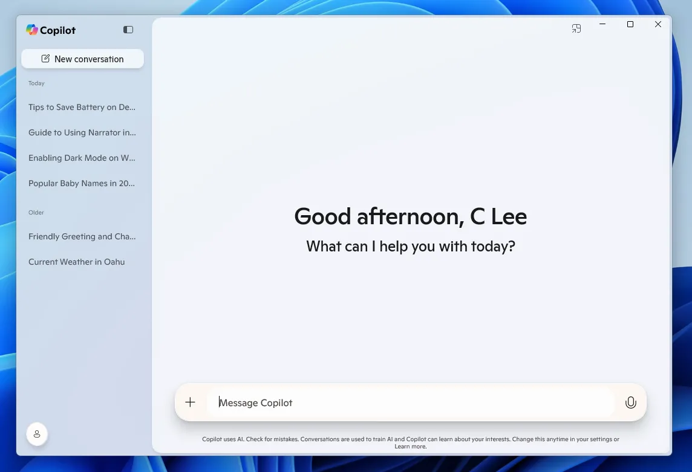Open the account profile icon

tap(37, 434)
